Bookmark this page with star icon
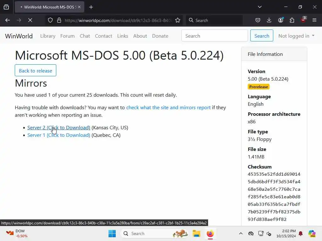The image size is (322, 241). 178,20
